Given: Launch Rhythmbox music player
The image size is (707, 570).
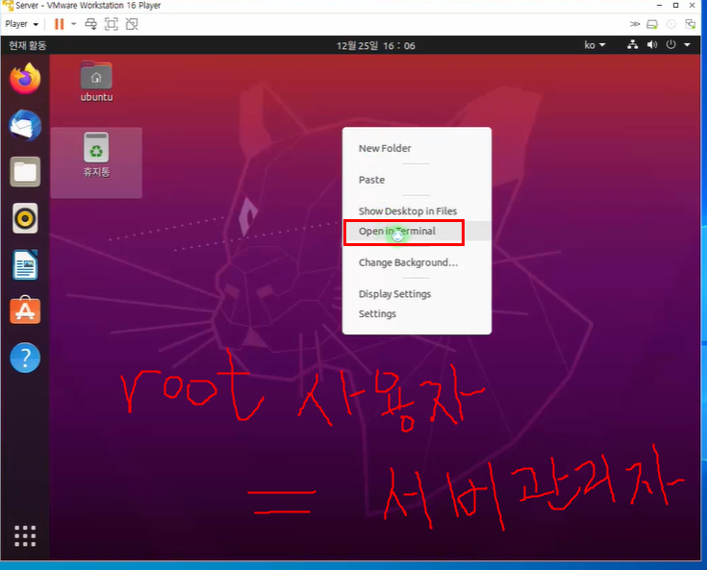Looking at the screenshot, I should (x=25, y=218).
